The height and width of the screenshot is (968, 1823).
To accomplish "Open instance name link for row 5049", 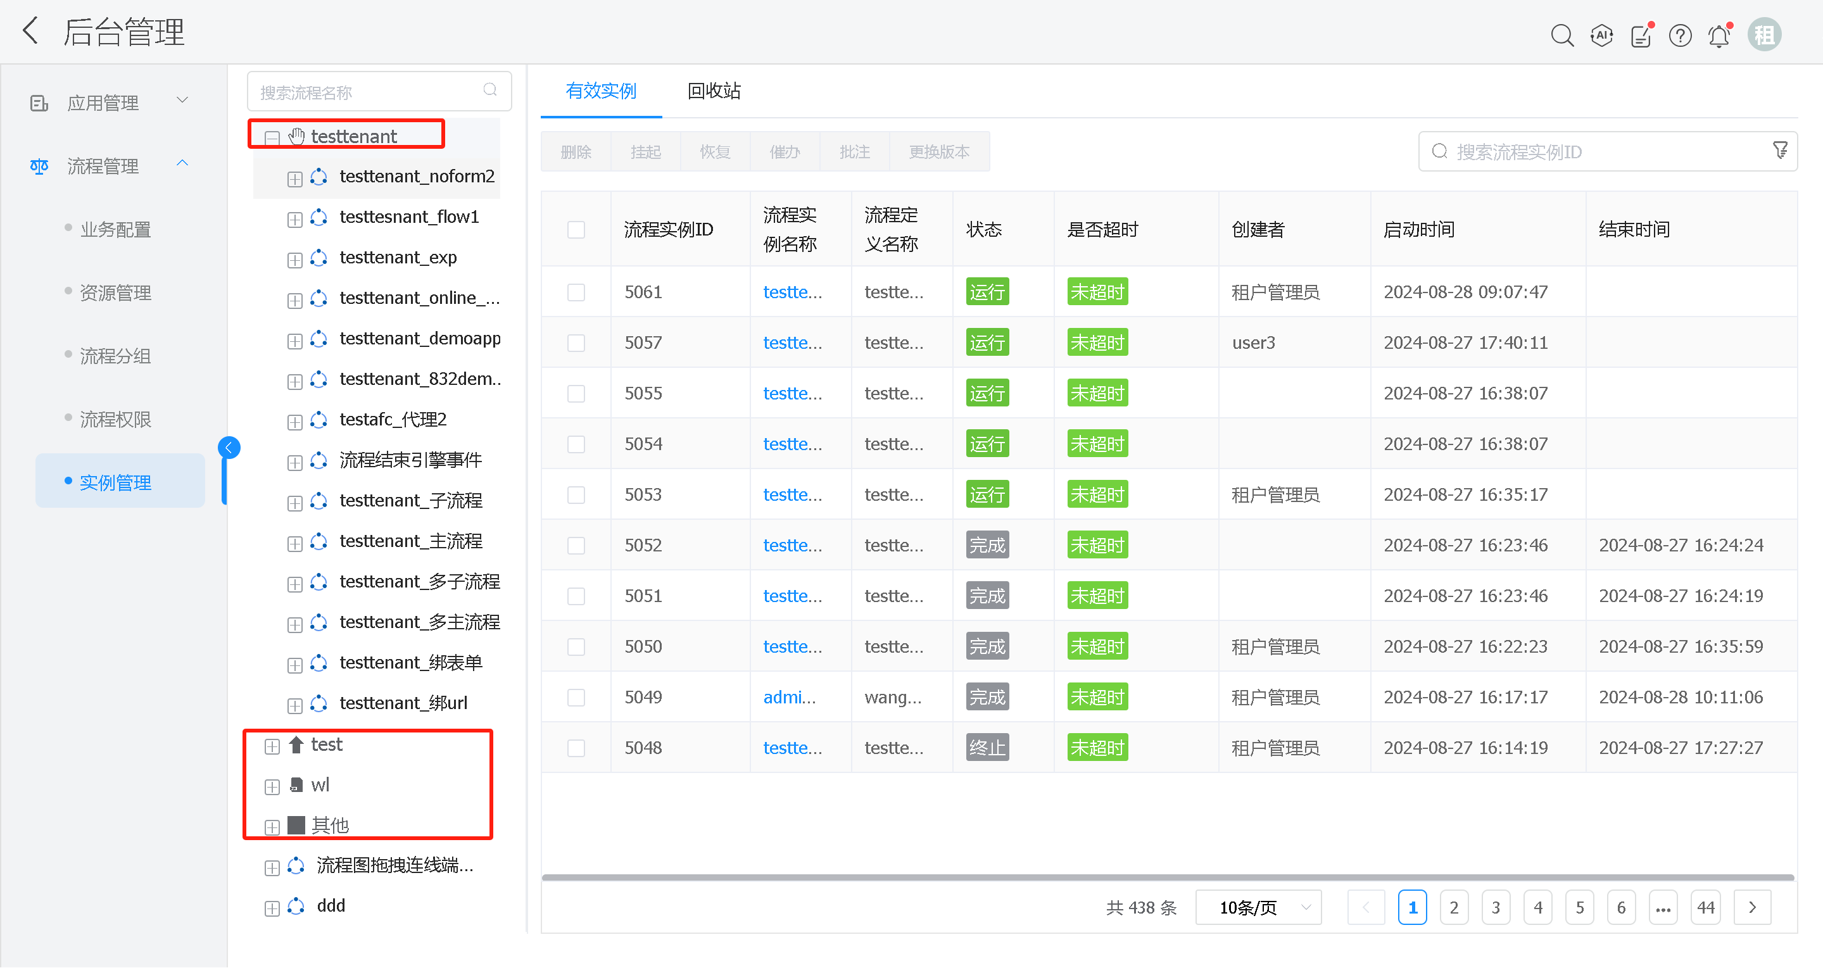I will [x=789, y=698].
